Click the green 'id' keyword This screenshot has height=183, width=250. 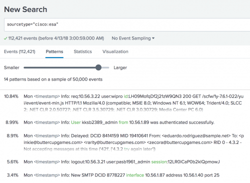[x=125, y=96]
